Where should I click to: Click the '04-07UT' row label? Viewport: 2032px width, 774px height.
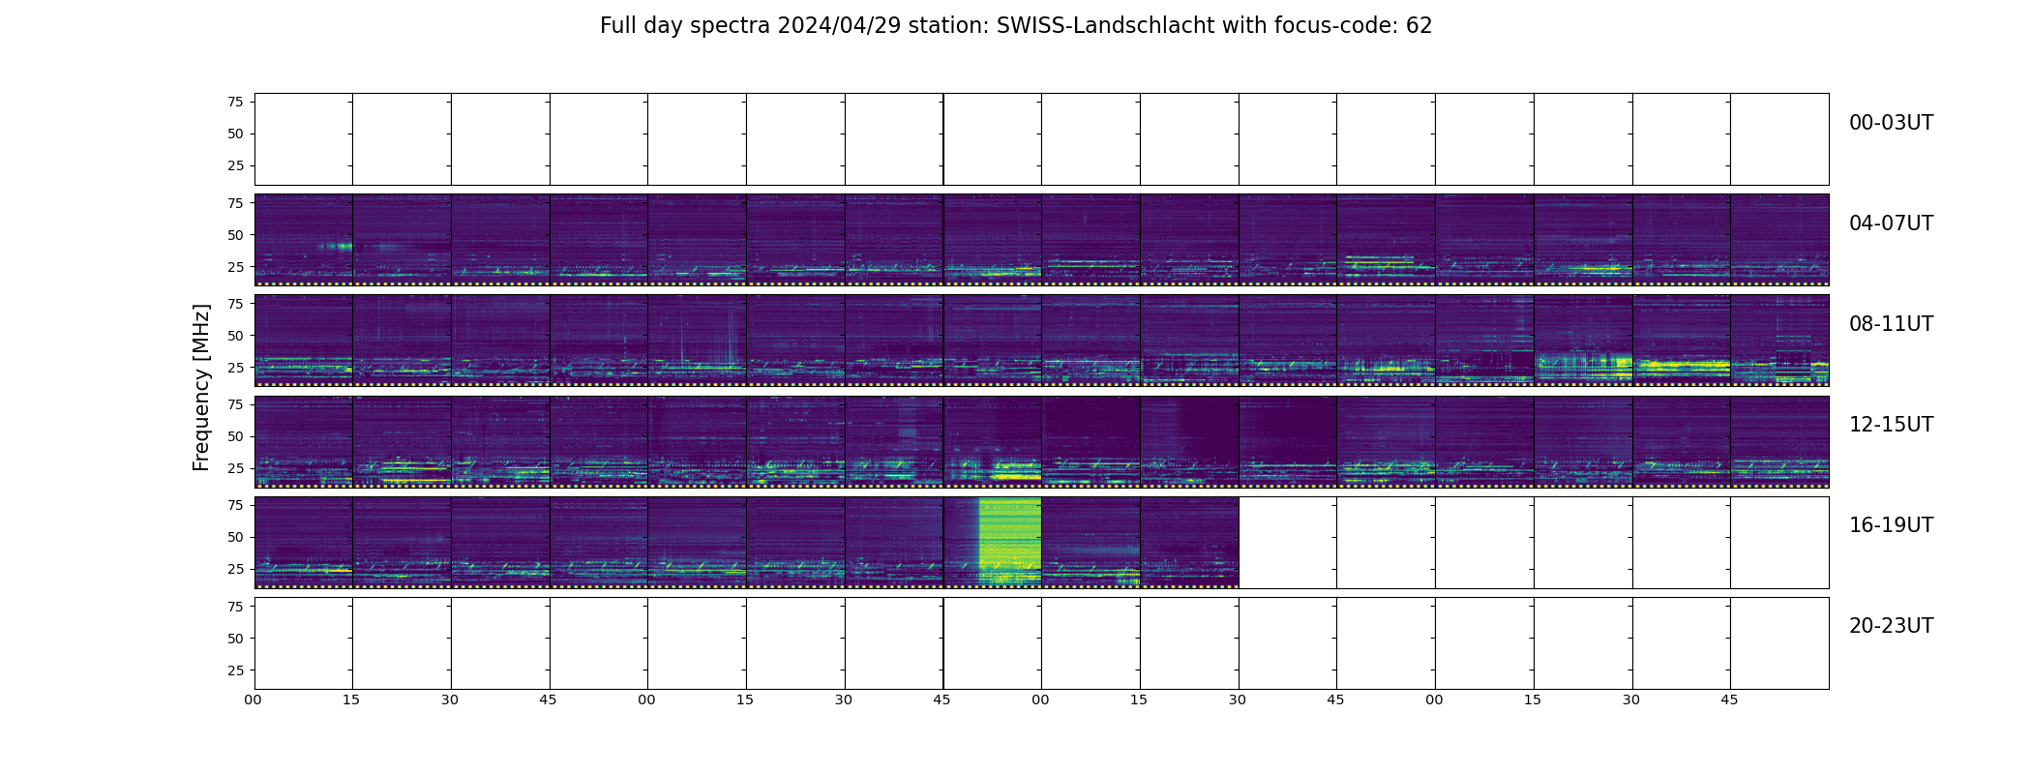(1891, 223)
